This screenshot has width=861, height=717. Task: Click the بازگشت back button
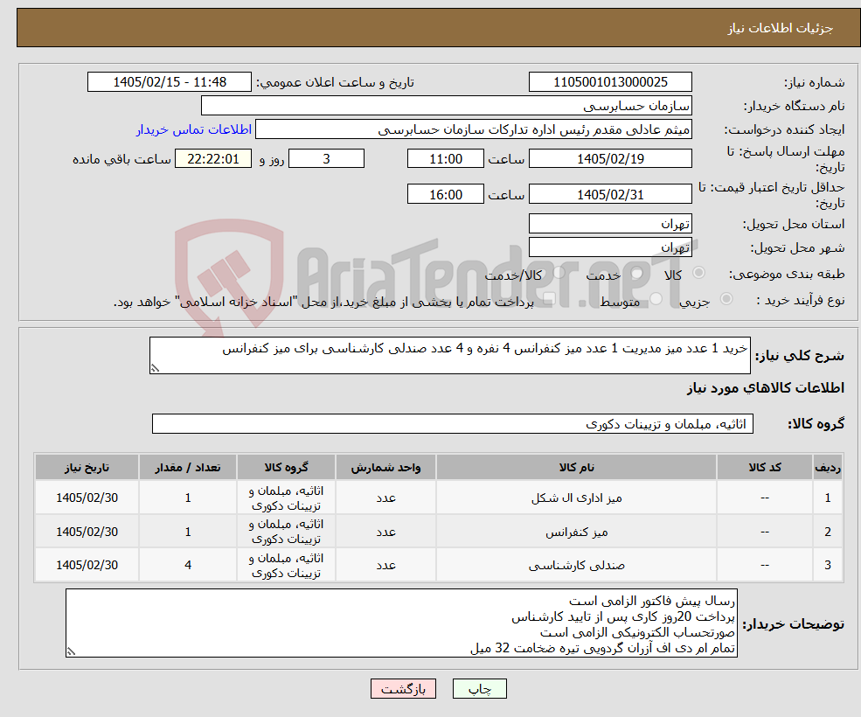point(403,688)
